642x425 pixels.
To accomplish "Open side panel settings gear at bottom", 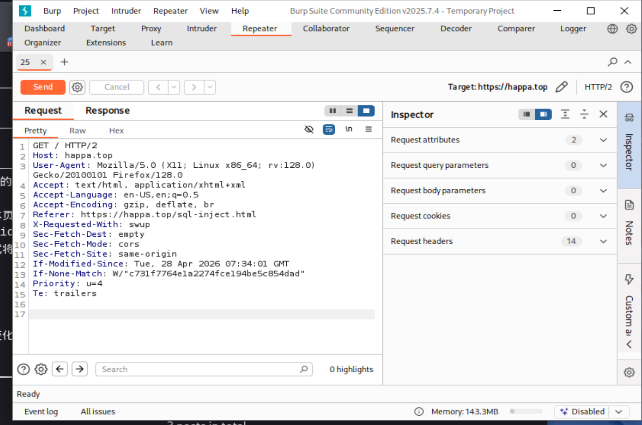I will [x=629, y=372].
